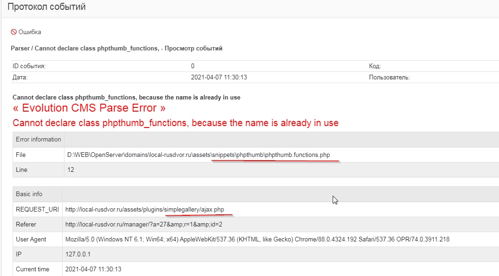The width and height of the screenshot is (499, 276).
Task: Select the Ошибка label
Action: 29,32
